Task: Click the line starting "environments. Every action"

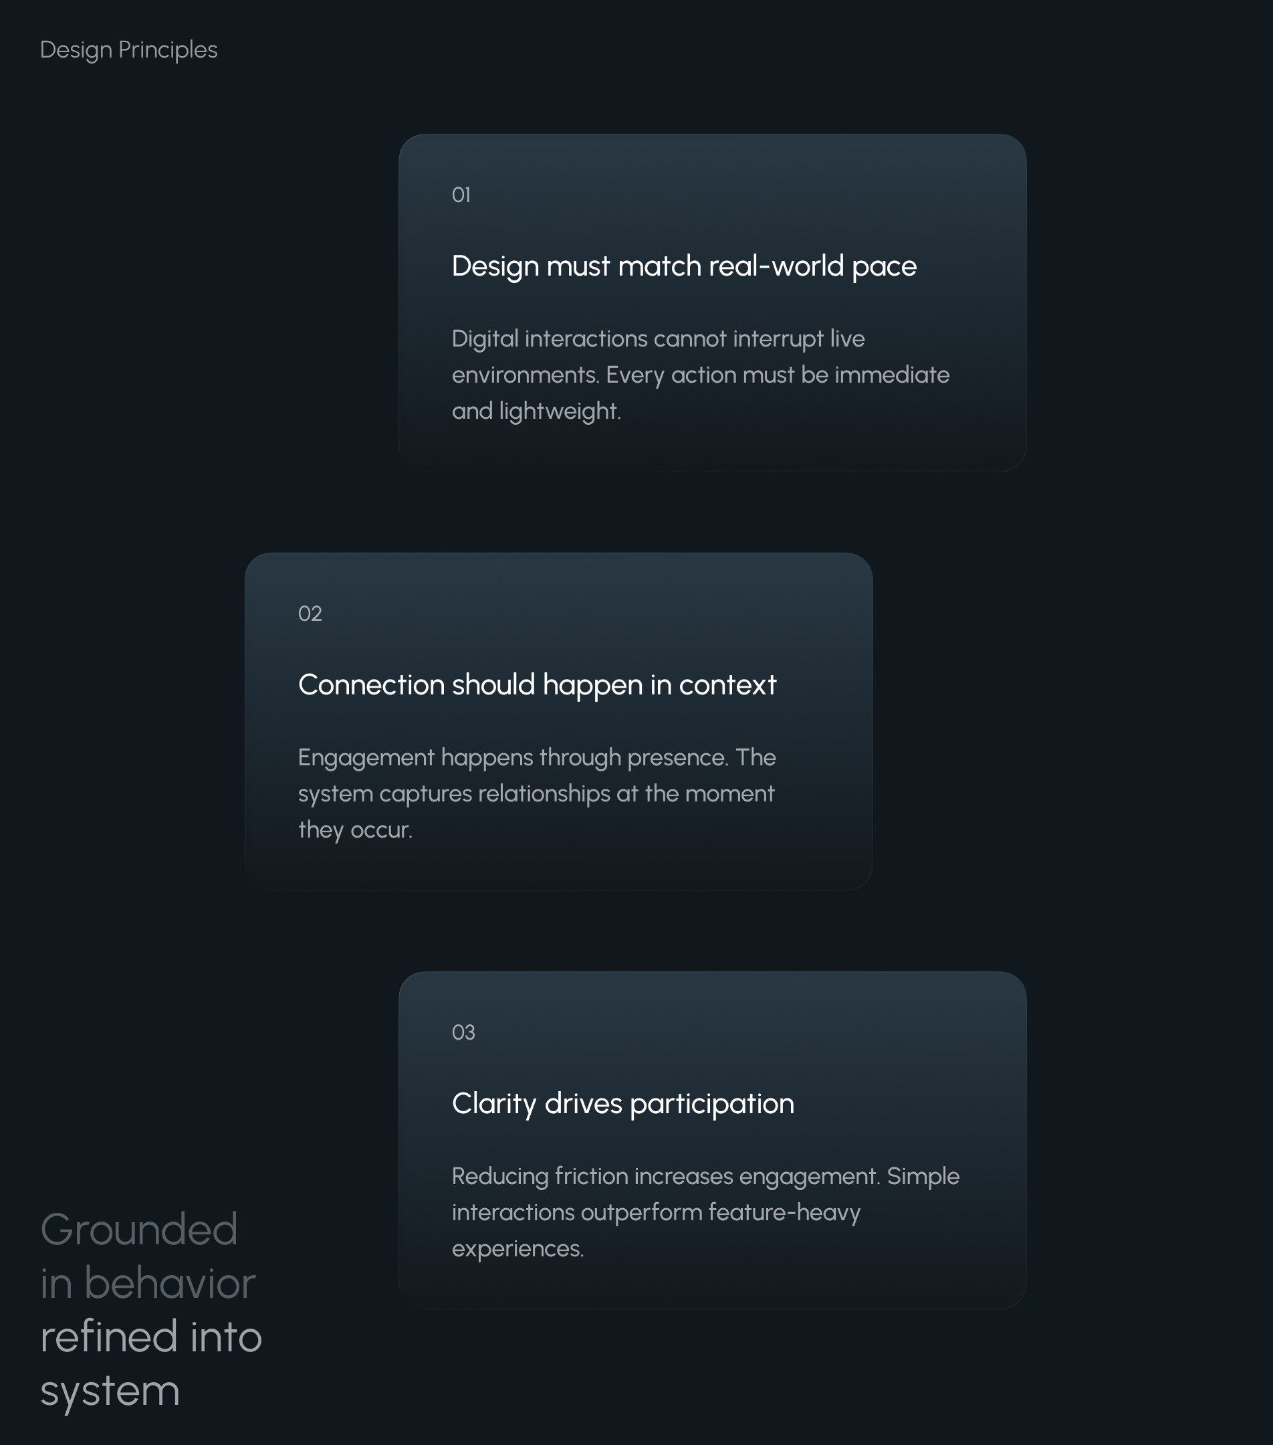Action: (x=700, y=375)
